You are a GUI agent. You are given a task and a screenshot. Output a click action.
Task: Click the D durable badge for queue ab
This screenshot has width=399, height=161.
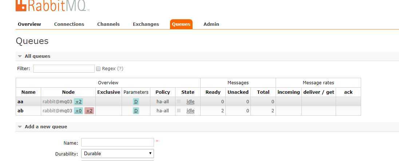click(x=136, y=111)
